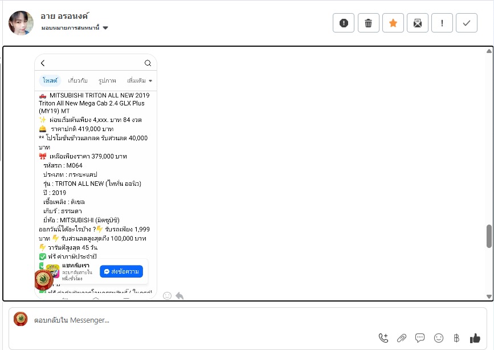Open the emoji picker smiley icon
Viewport: 494px width, 350px height.
[439, 339]
